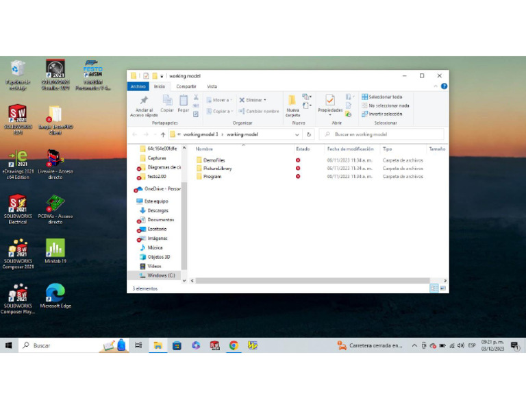The height and width of the screenshot is (407, 526).
Task: Click the Propiedades icon in the ribbon
Action: [x=329, y=101]
